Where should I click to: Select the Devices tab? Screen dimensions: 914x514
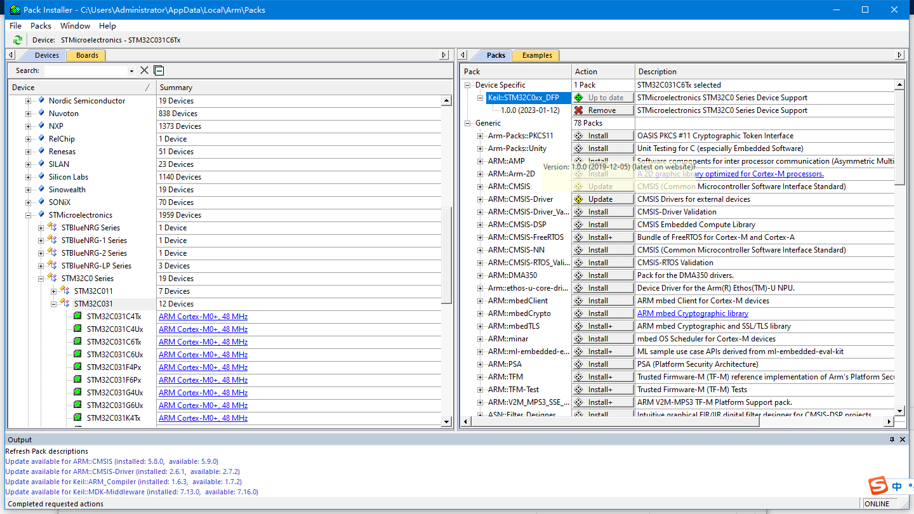coord(46,55)
